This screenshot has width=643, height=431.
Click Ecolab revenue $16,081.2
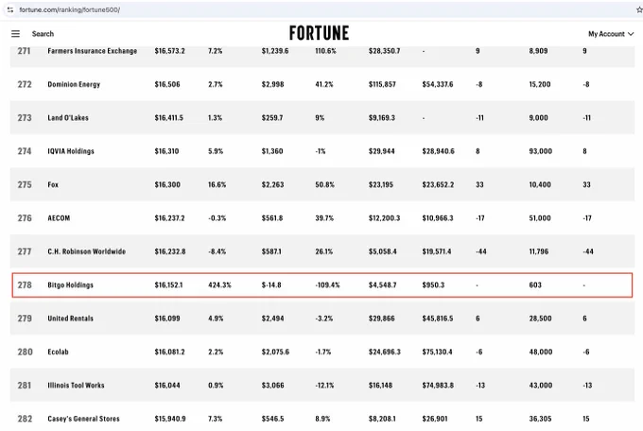point(169,352)
